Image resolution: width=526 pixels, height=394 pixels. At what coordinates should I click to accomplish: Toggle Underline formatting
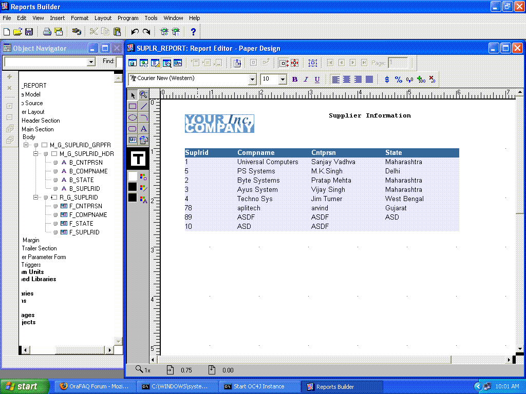[x=317, y=80]
